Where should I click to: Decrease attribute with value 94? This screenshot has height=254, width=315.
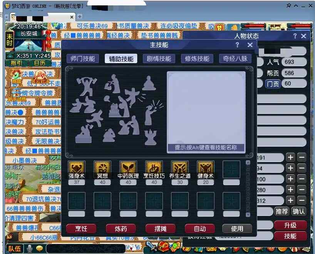click(x=302, y=168)
